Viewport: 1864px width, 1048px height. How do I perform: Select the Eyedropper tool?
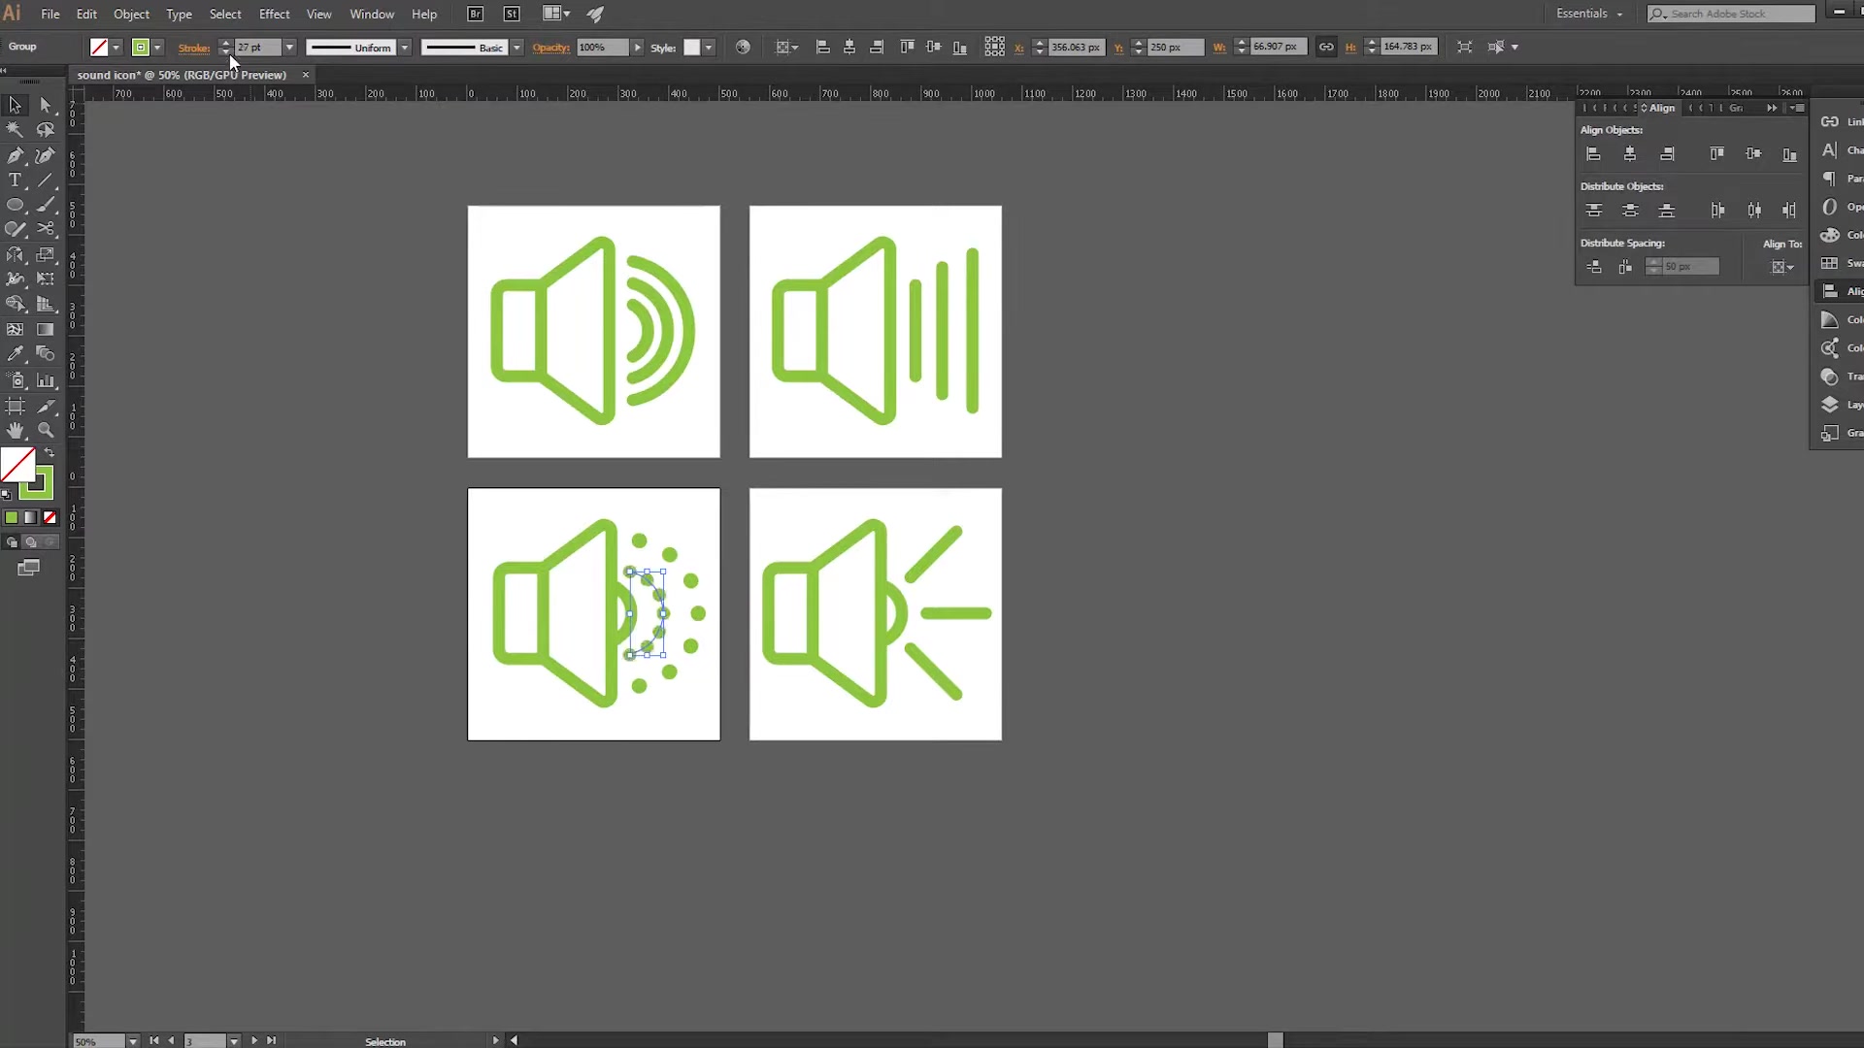click(16, 354)
